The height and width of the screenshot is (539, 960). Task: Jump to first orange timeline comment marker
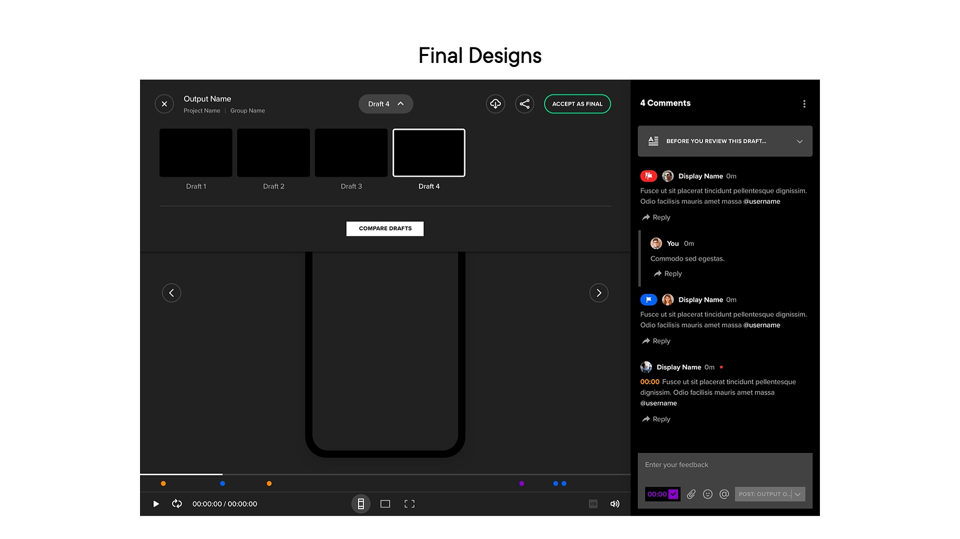coord(163,484)
